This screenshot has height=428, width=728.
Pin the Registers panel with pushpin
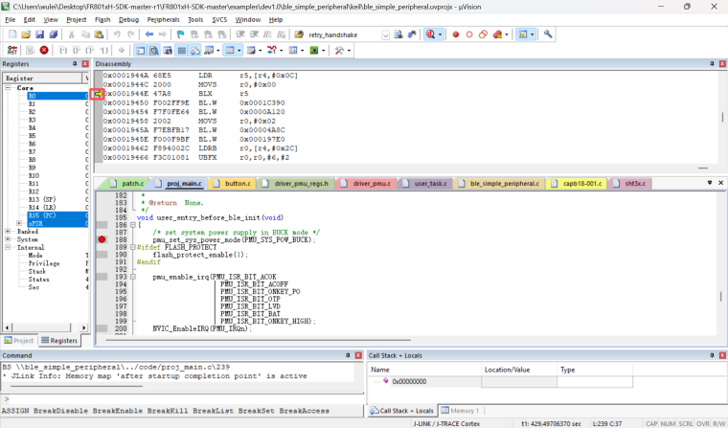[77, 64]
